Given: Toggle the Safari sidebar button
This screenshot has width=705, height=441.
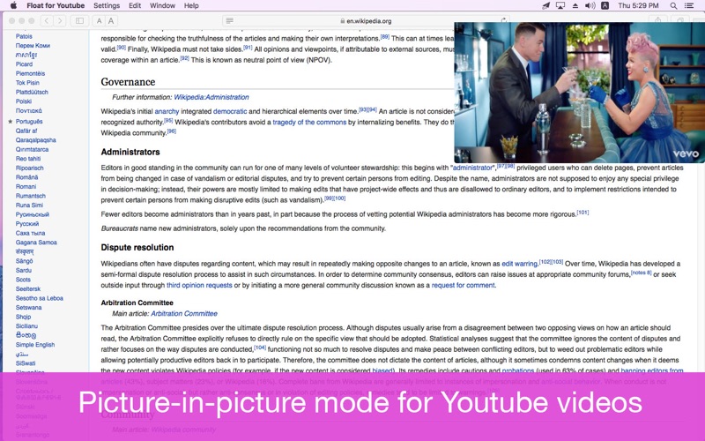Looking at the screenshot, I should point(79,20).
